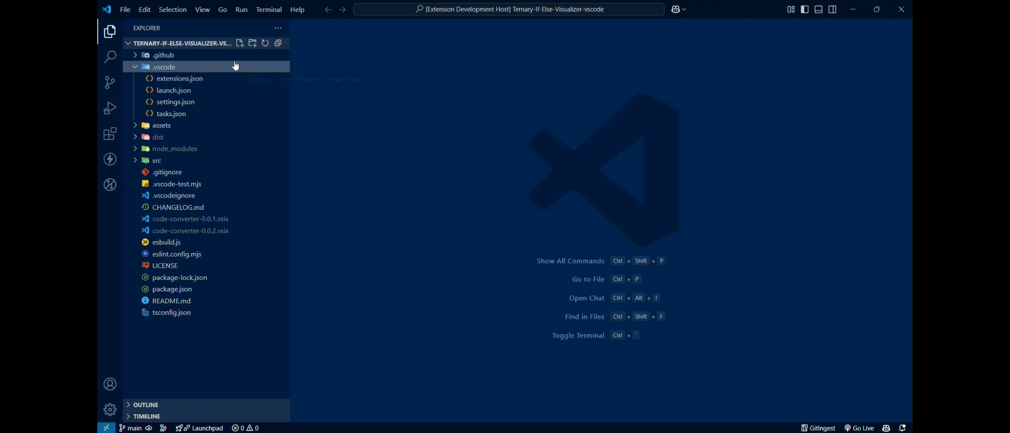Refresh the Explorer tree
Image resolution: width=1010 pixels, height=433 pixels.
(x=265, y=43)
